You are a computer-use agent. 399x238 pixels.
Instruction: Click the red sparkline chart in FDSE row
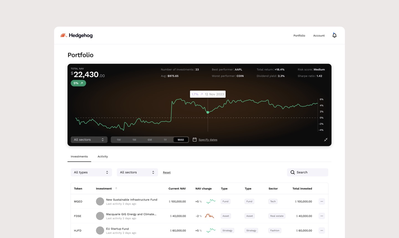pyautogui.click(x=209, y=216)
